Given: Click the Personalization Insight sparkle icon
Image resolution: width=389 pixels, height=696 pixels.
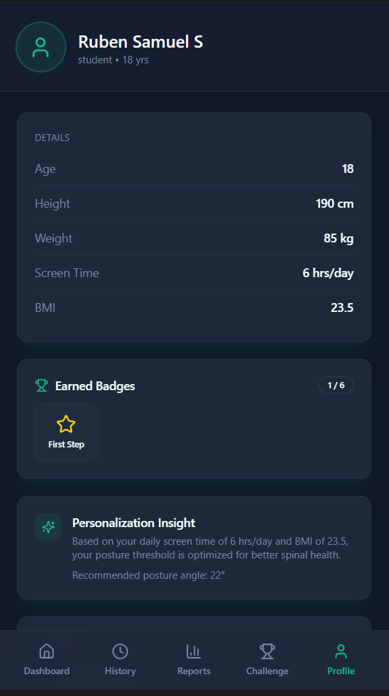Looking at the screenshot, I should click(x=48, y=527).
